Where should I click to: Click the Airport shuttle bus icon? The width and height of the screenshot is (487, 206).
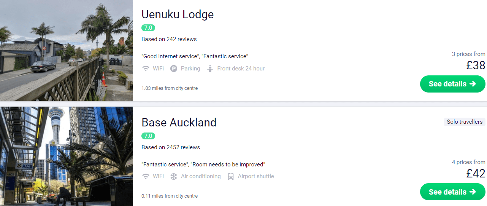click(x=231, y=176)
